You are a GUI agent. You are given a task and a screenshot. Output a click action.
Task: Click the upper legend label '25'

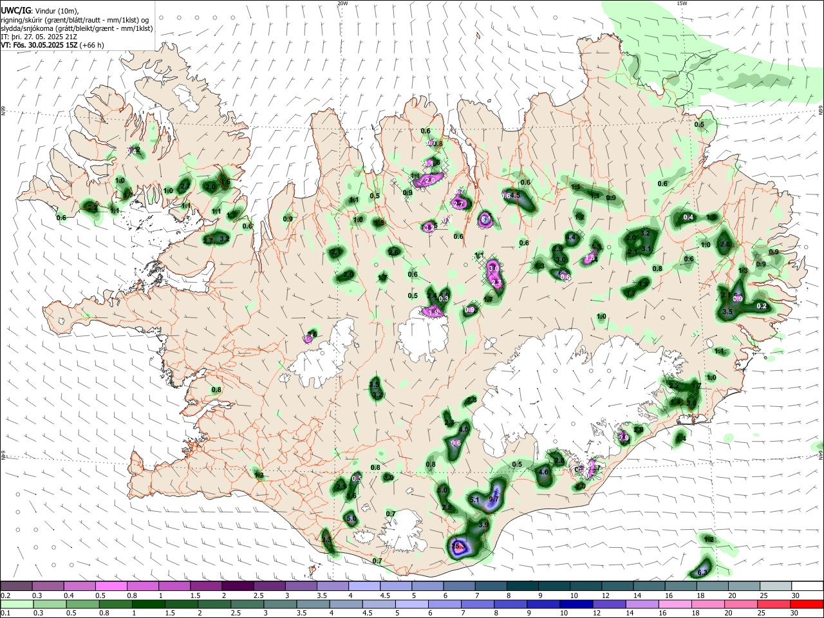(764, 595)
